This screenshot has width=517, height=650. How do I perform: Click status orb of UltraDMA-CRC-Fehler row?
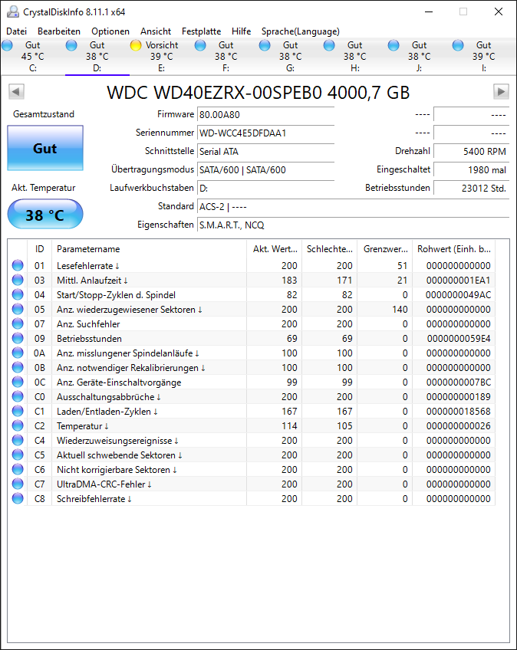click(18, 484)
